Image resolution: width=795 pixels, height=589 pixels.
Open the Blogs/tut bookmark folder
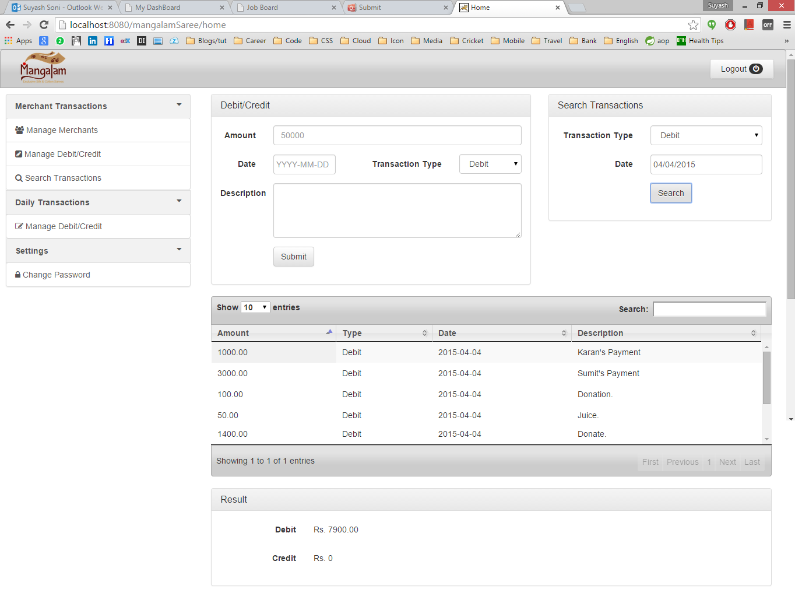(x=206, y=41)
